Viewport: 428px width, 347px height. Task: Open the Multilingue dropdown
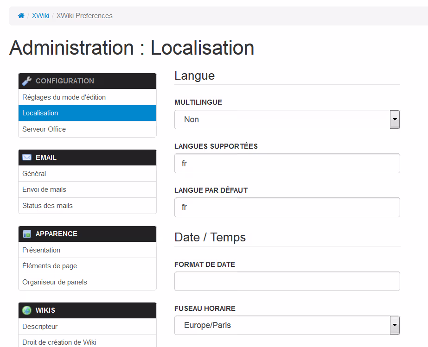[287, 120]
